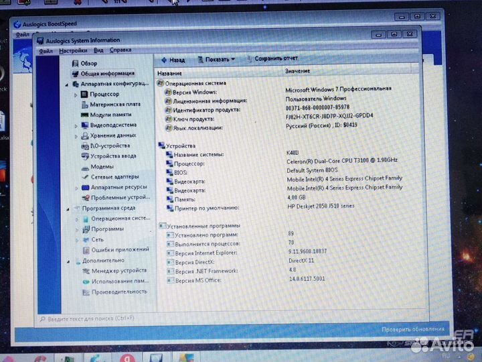This screenshot has height=362, width=482.
Task: Open the Вид menu
Action: (98, 50)
